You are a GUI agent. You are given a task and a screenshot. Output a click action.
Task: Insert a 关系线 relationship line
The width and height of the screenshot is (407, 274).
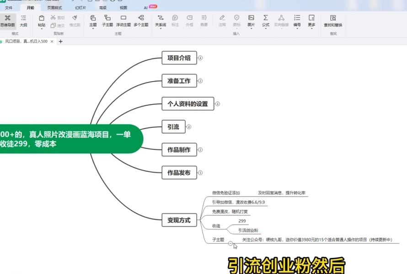pyautogui.click(x=161, y=20)
